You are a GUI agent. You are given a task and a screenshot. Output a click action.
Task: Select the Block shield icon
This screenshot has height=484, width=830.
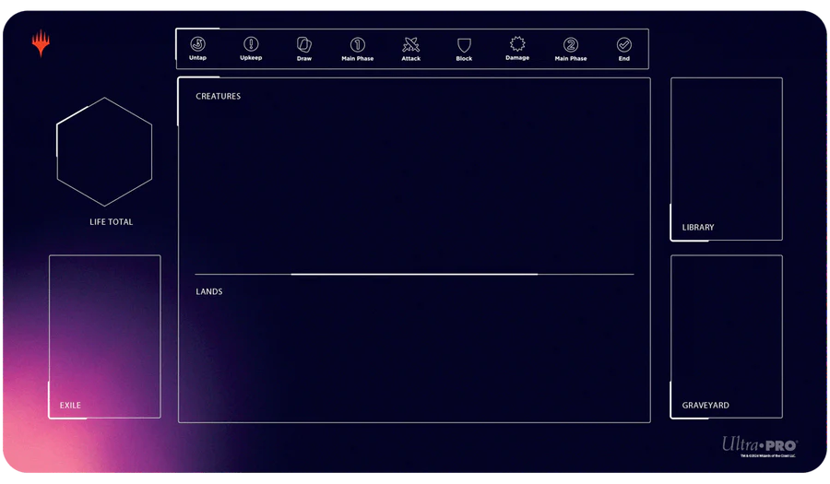pos(464,44)
